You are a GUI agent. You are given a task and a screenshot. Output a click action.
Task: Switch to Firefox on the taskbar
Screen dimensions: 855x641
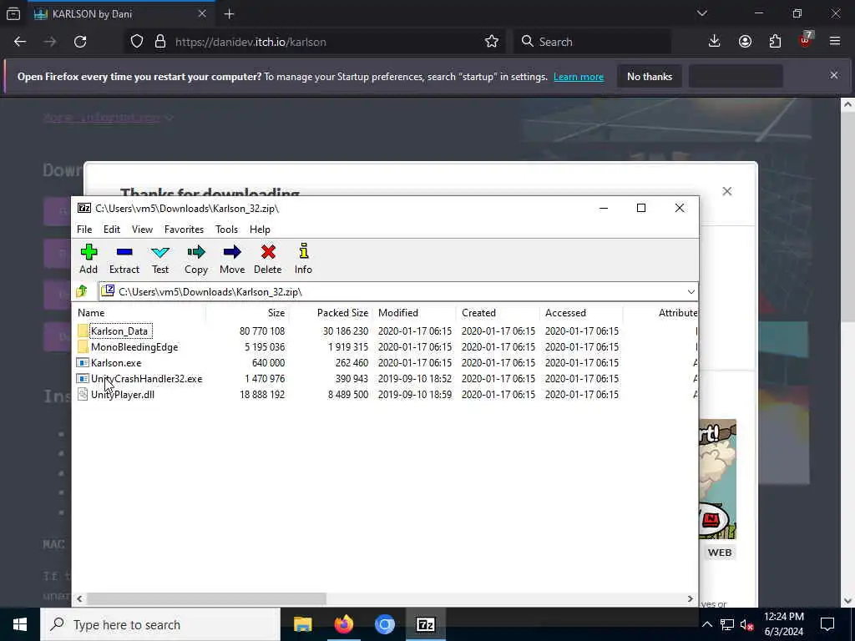(x=343, y=624)
